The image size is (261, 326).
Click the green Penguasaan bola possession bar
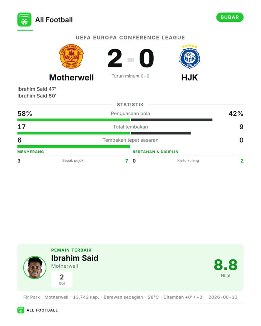pyautogui.click(x=74, y=120)
